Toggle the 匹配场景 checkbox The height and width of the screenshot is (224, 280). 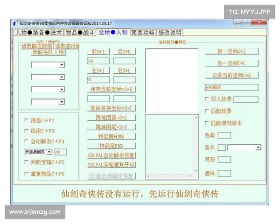click(207, 111)
